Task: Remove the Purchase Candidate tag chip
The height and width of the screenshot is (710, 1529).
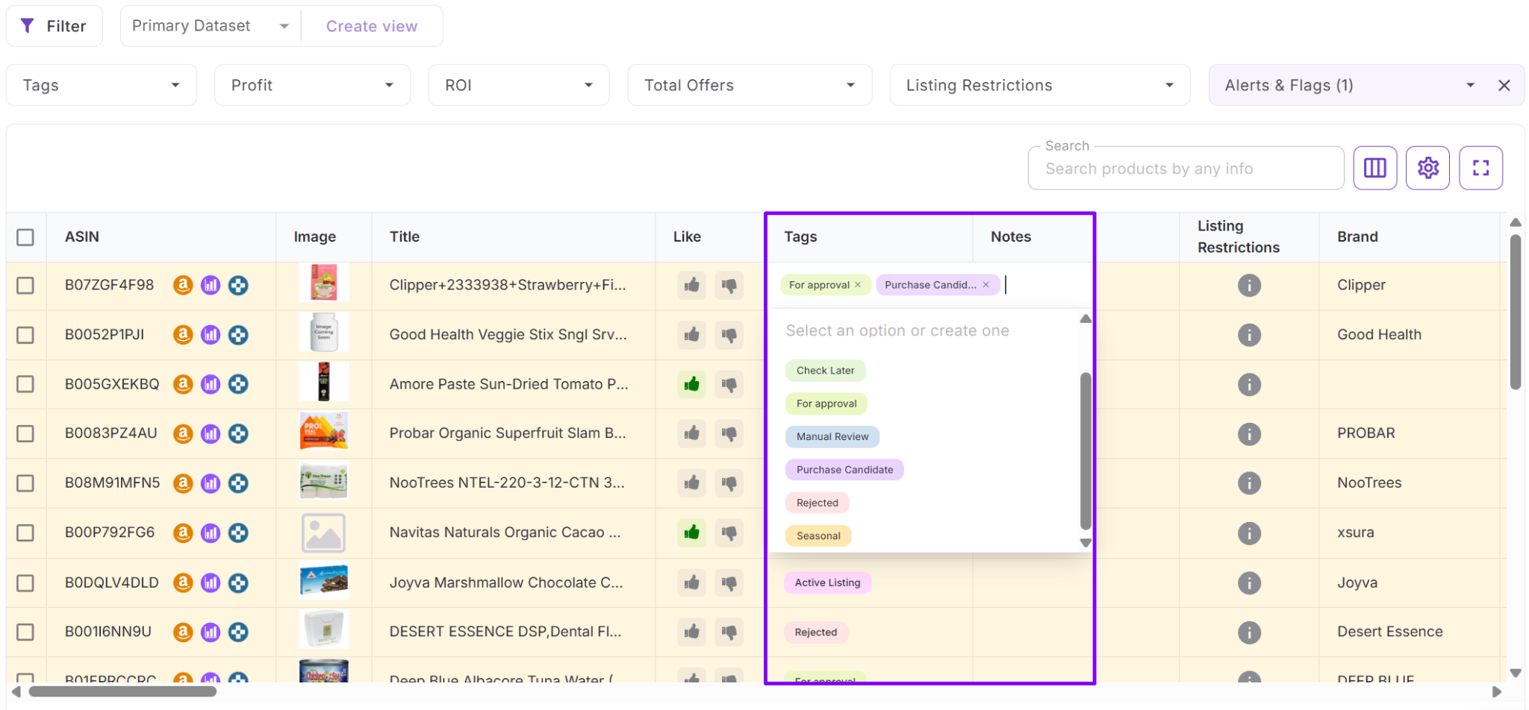Action: [985, 285]
